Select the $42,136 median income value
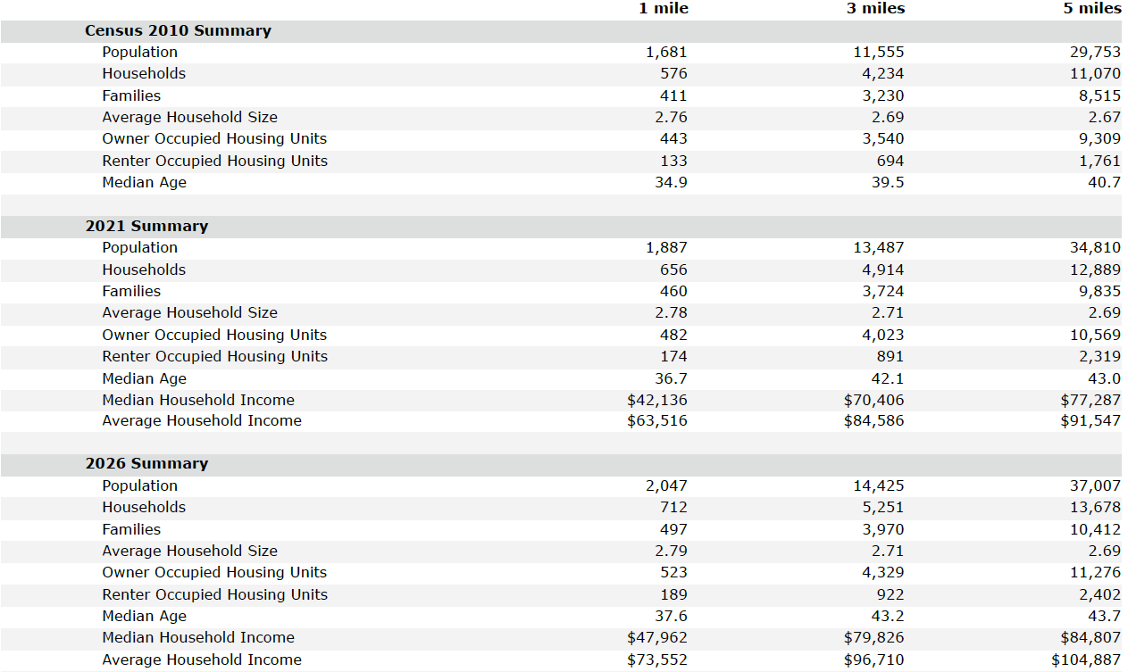Screen dimensions: 1128x672 pyautogui.click(x=657, y=400)
